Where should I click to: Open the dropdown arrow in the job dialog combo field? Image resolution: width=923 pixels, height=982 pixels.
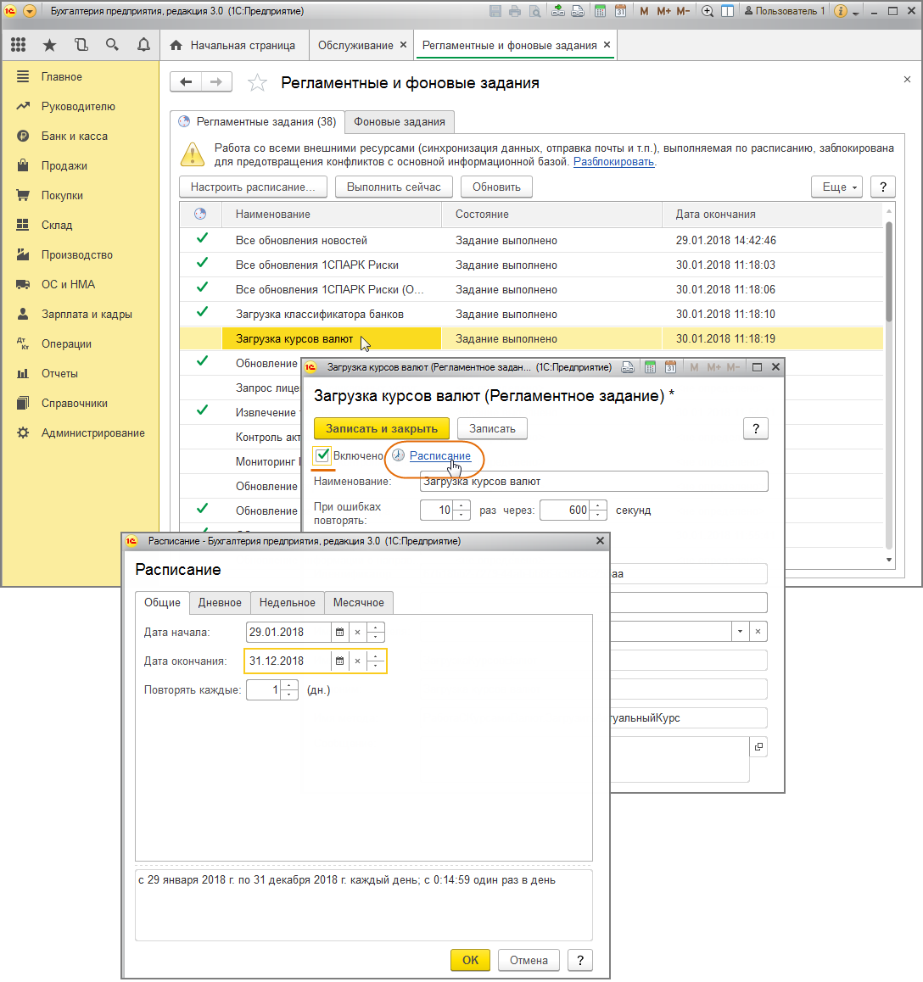tap(740, 631)
